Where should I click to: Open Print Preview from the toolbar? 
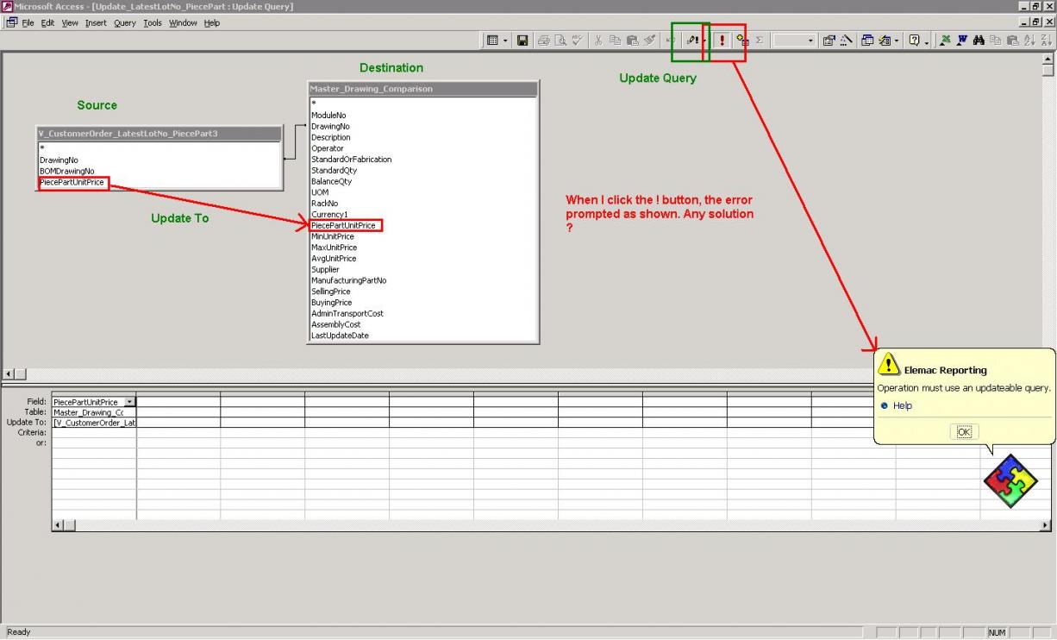[560, 41]
